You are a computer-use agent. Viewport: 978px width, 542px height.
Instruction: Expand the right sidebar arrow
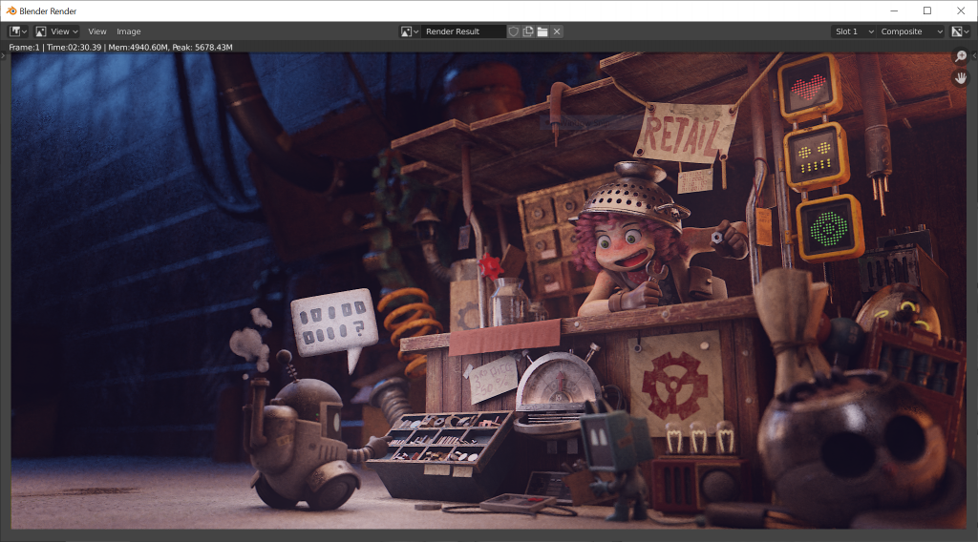point(974,55)
